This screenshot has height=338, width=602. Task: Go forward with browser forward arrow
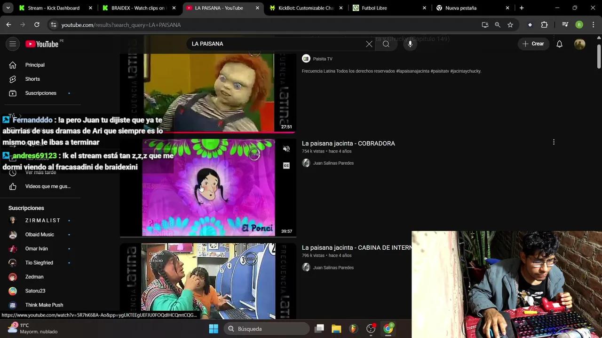tap(23, 24)
